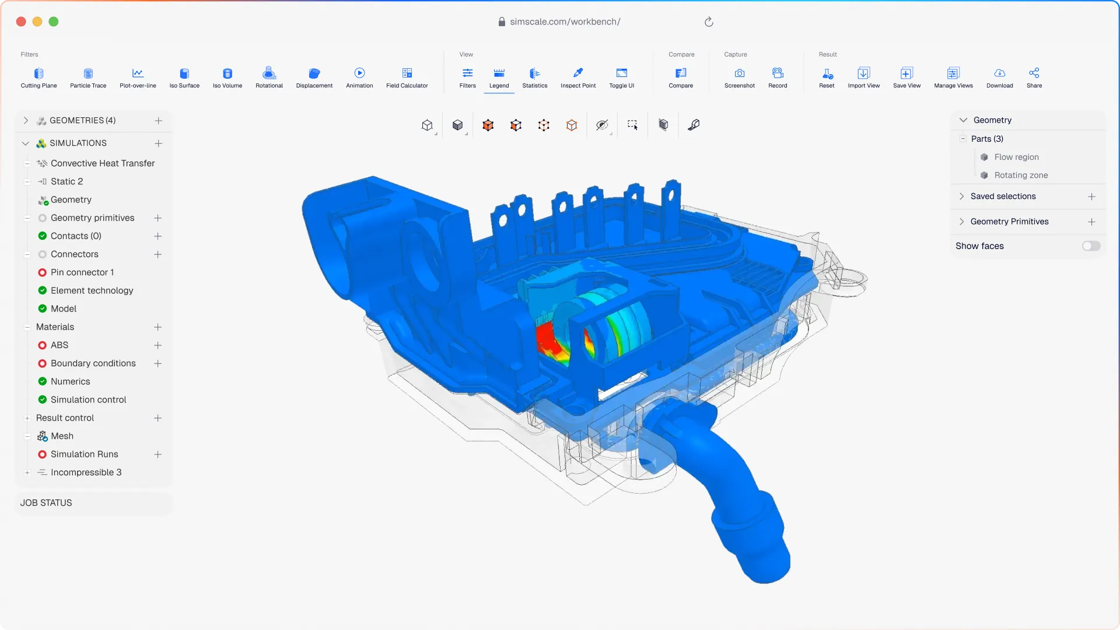1120x630 pixels.
Task: Activate the box selection tool icon
Action: [633, 125]
